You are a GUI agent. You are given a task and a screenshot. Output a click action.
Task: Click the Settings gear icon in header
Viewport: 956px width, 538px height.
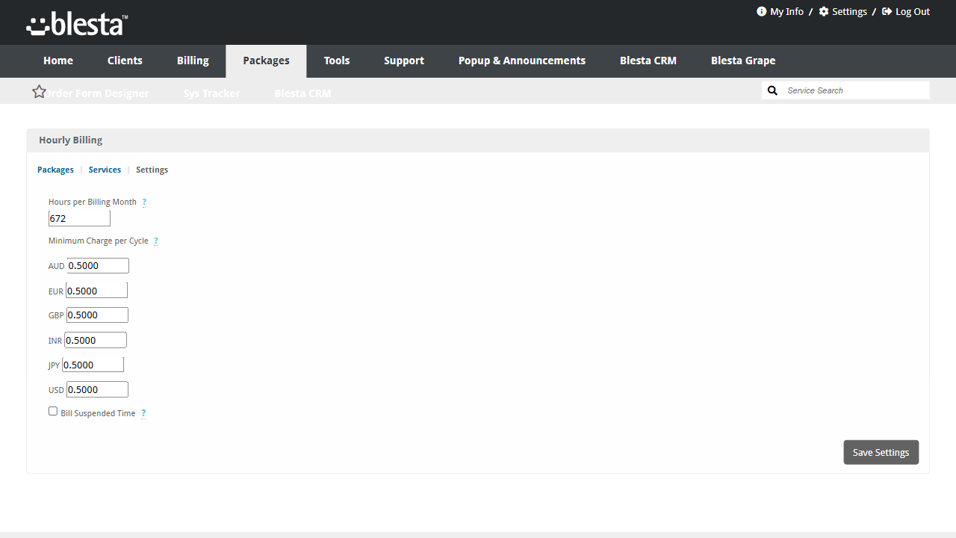824,11
